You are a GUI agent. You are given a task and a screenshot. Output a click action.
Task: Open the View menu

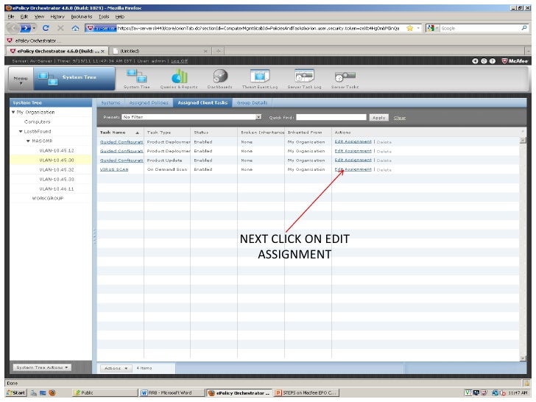(39, 16)
